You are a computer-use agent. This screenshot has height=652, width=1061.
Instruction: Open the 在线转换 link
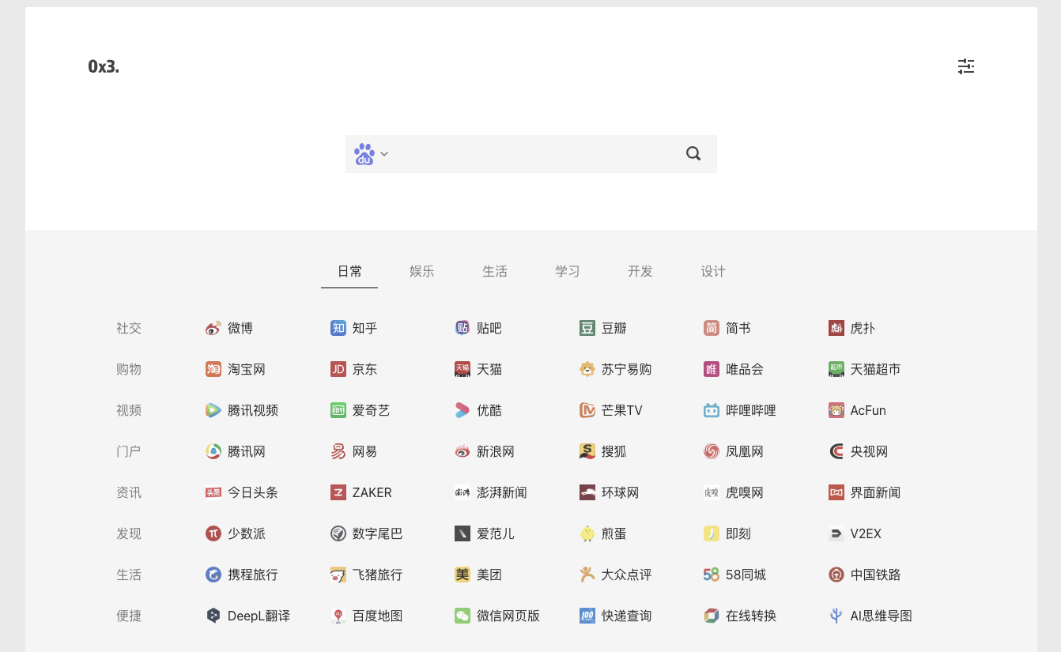pos(740,616)
